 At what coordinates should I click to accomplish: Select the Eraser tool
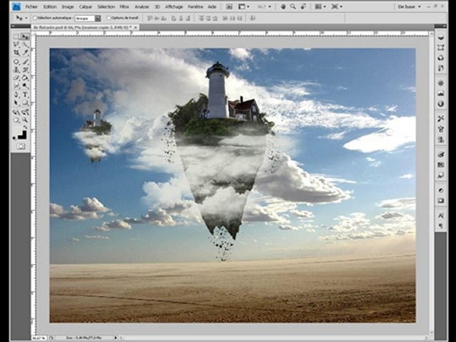16,78
